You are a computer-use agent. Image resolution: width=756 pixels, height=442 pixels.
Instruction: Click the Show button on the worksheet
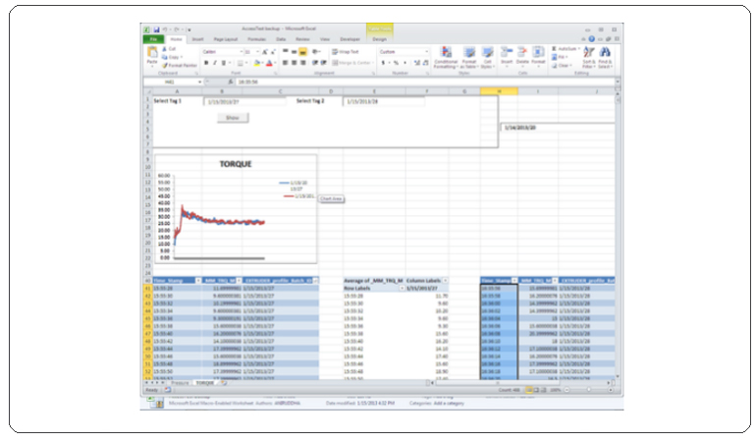[233, 118]
